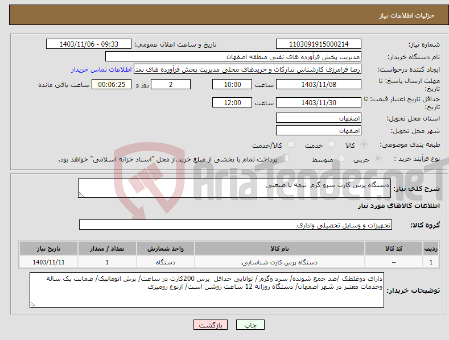The image size is (449, 340).
Task: Click the بازگشت back button
Action: [211, 325]
